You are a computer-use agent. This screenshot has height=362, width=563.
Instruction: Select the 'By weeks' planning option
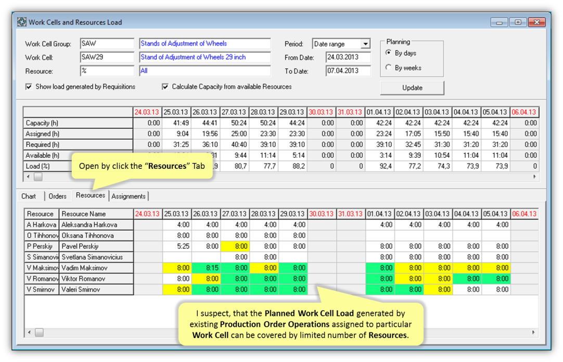point(389,68)
